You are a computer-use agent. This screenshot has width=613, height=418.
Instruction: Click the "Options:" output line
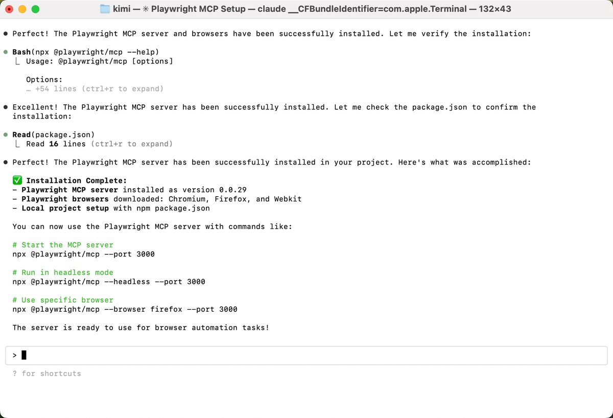coord(44,80)
